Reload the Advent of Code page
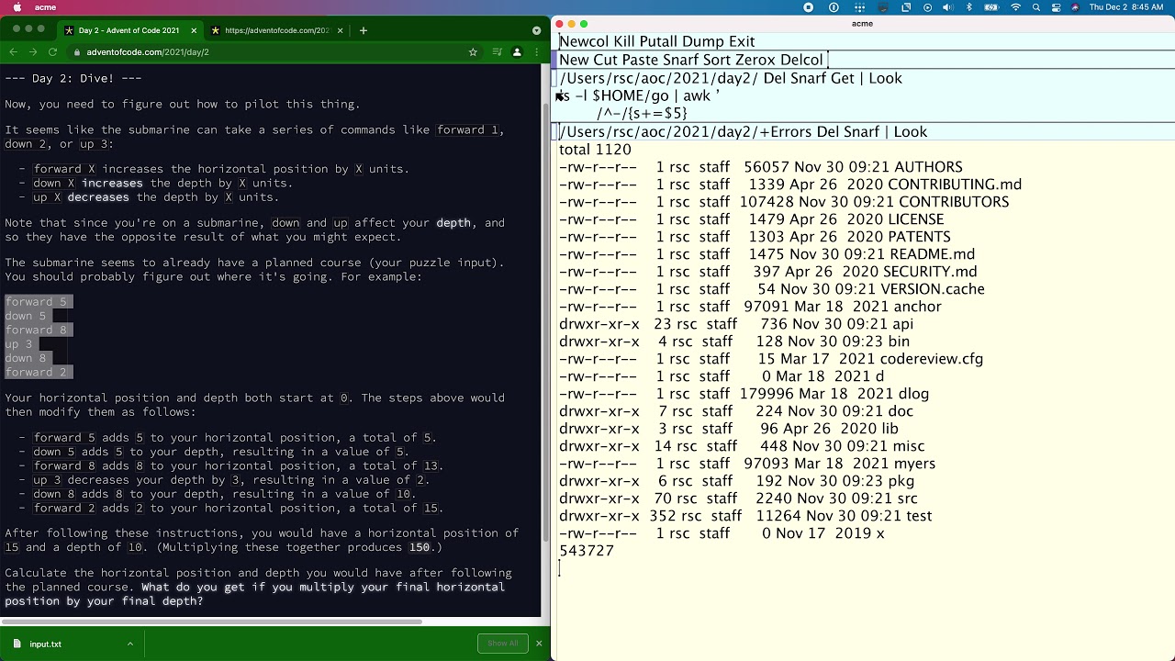 click(x=52, y=52)
